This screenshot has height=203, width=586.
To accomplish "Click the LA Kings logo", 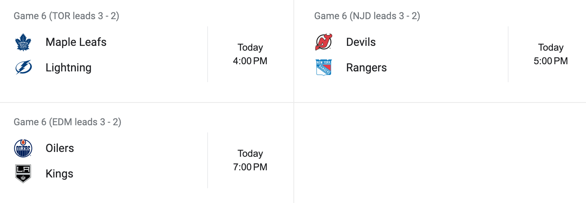I will click(x=23, y=173).
